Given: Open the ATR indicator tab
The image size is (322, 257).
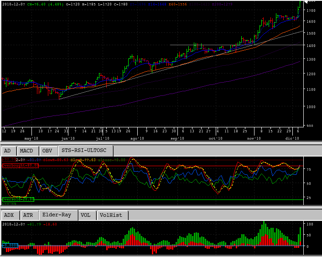Looking at the screenshot, I should [28, 215].
